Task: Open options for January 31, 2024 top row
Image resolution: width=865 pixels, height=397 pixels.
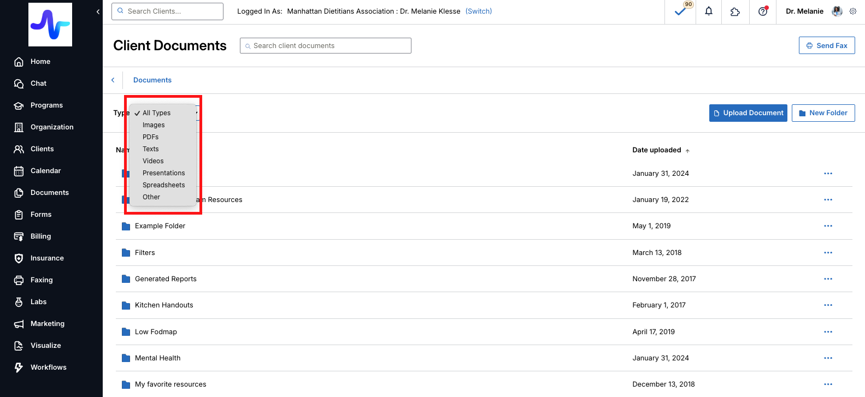Action: point(828,174)
